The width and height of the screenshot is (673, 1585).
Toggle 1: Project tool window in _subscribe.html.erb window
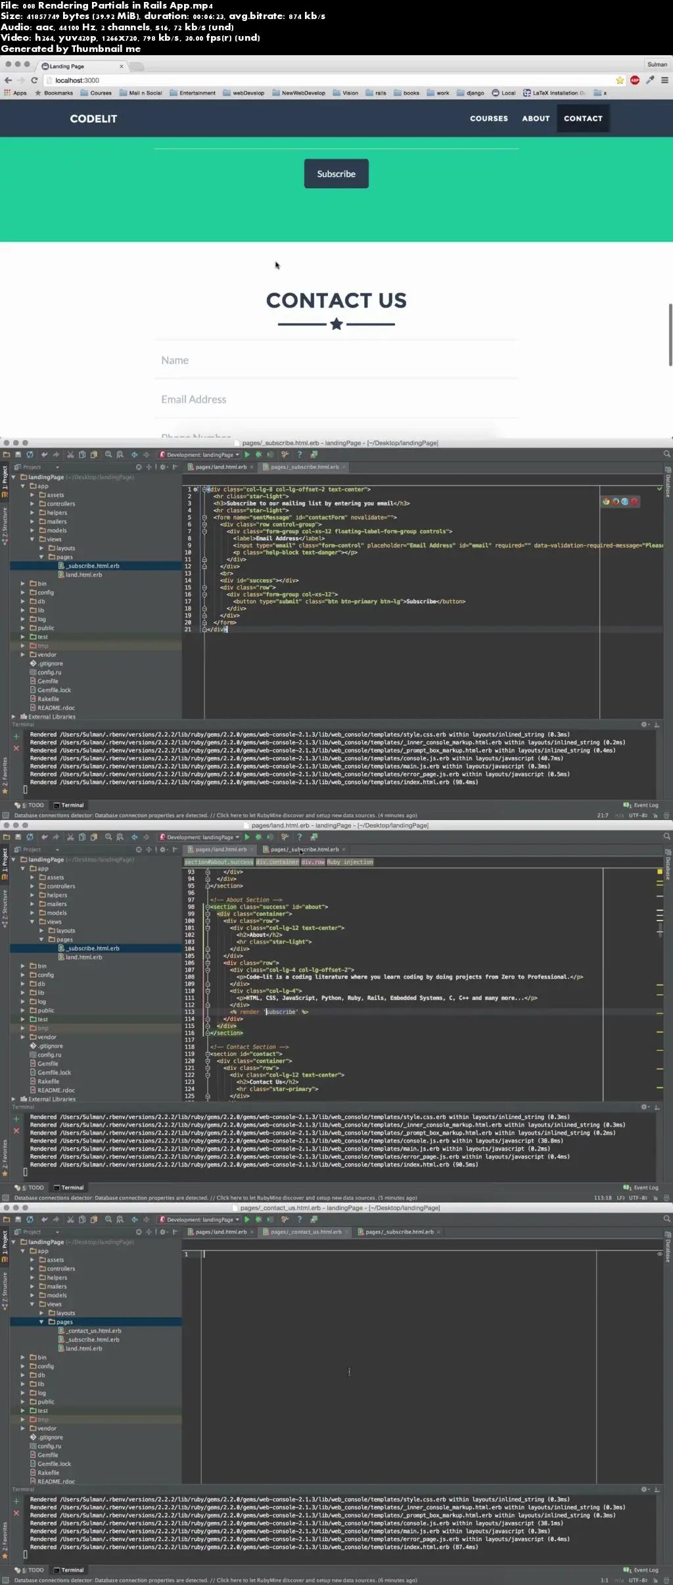coord(5,482)
